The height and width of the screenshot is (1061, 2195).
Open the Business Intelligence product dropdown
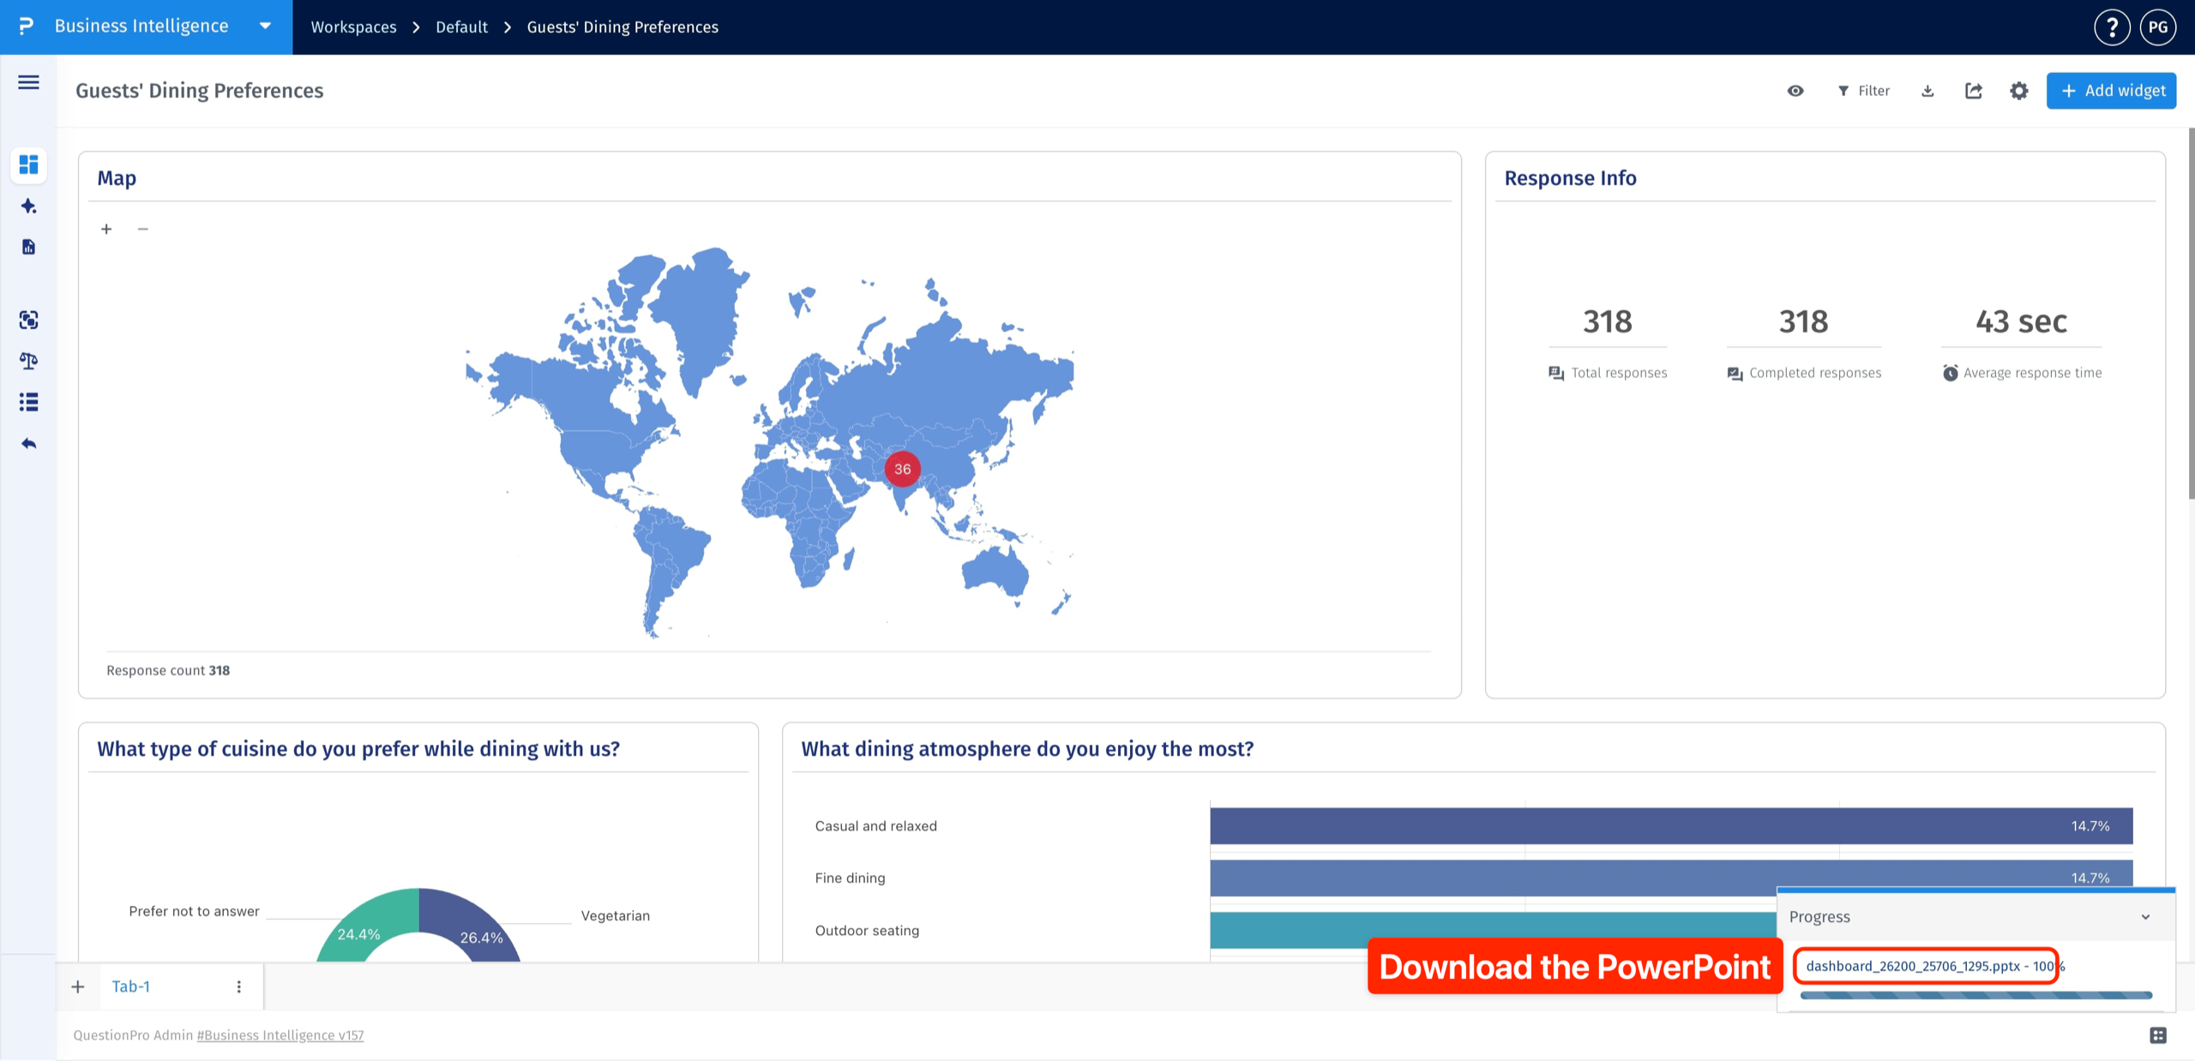click(265, 27)
